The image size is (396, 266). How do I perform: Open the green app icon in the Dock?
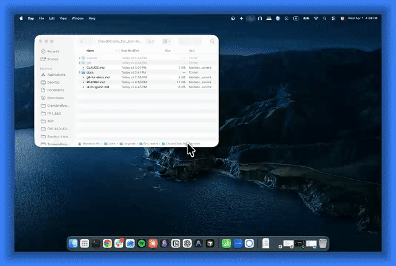click(x=226, y=243)
